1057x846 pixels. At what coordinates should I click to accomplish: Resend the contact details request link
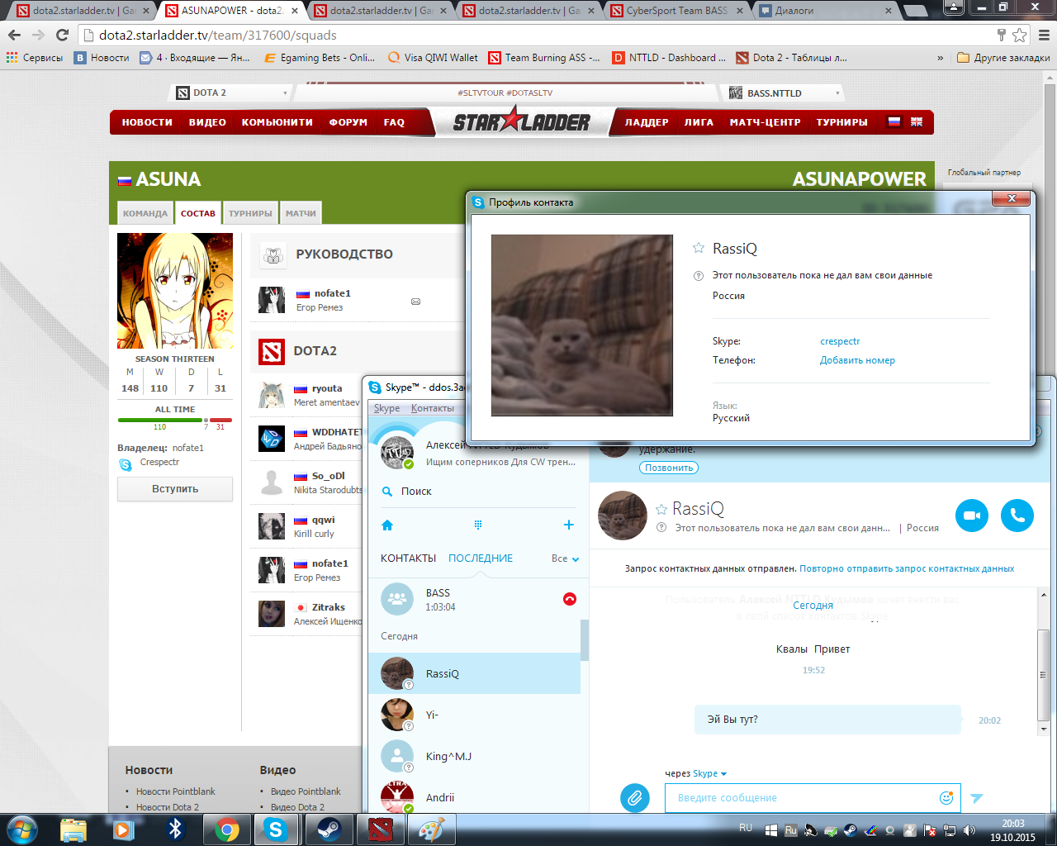point(907,568)
